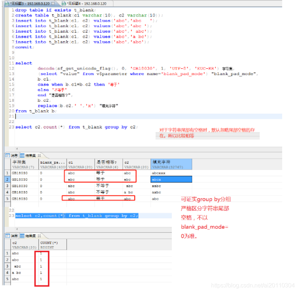Open the 结果集 tab above the 字符集 result grid

click(x=28, y=155)
